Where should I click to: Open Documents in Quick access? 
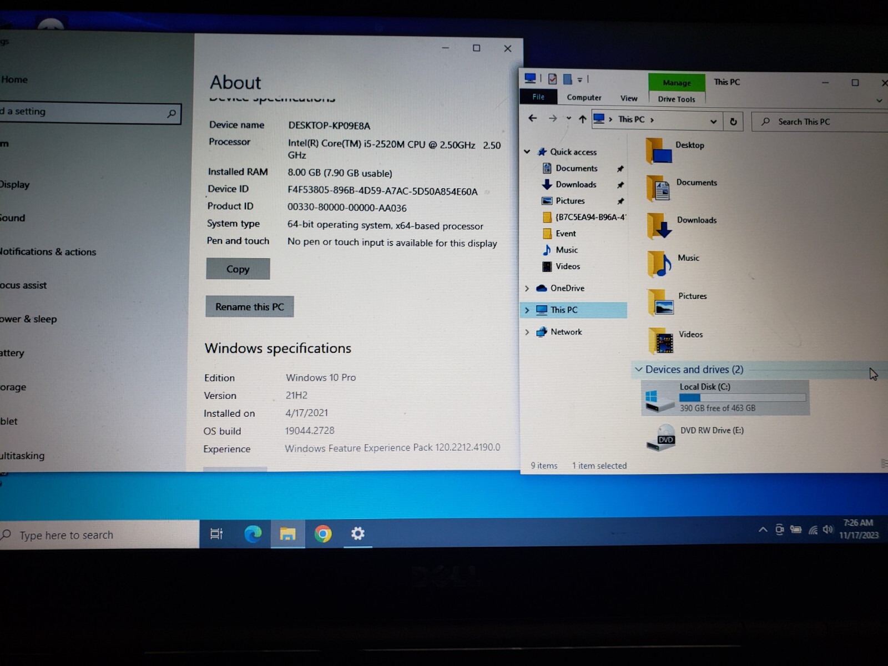(x=576, y=168)
